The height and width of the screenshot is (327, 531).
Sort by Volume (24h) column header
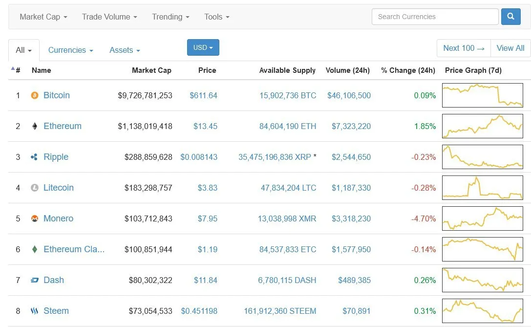[348, 70]
